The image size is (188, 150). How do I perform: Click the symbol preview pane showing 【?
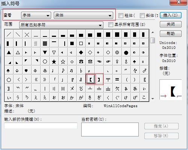[171, 89]
